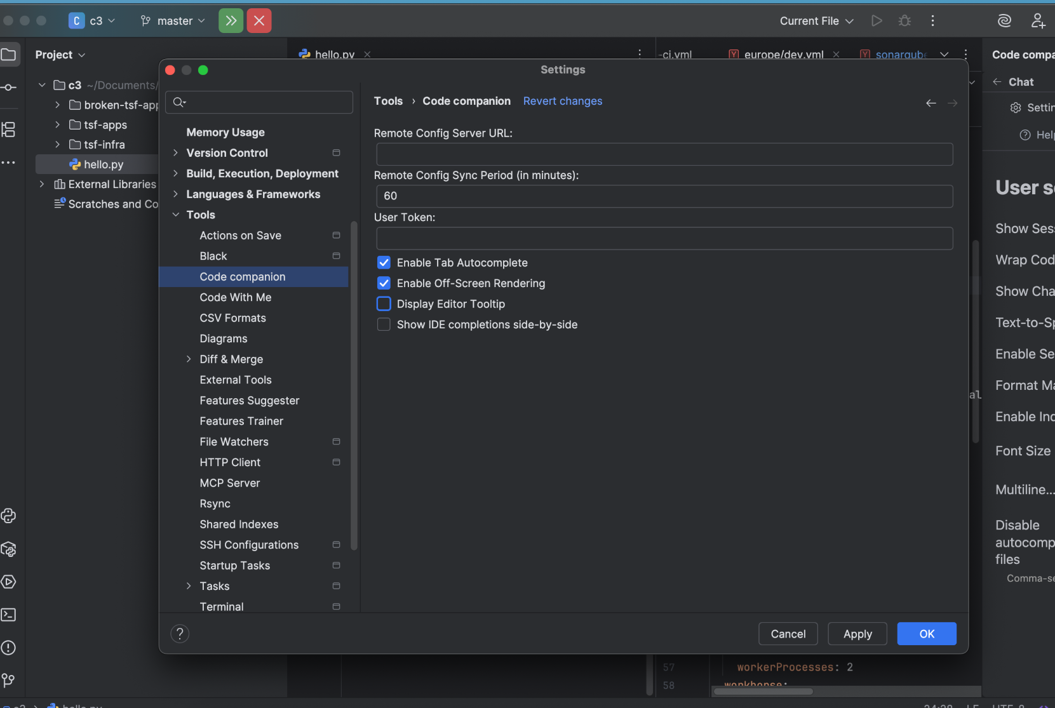Select HTTP Client settings page
Image resolution: width=1055 pixels, height=708 pixels.
click(230, 462)
